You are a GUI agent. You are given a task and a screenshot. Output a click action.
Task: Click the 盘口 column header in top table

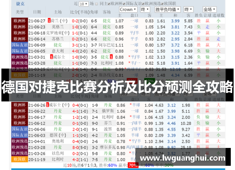[x=134, y=15]
